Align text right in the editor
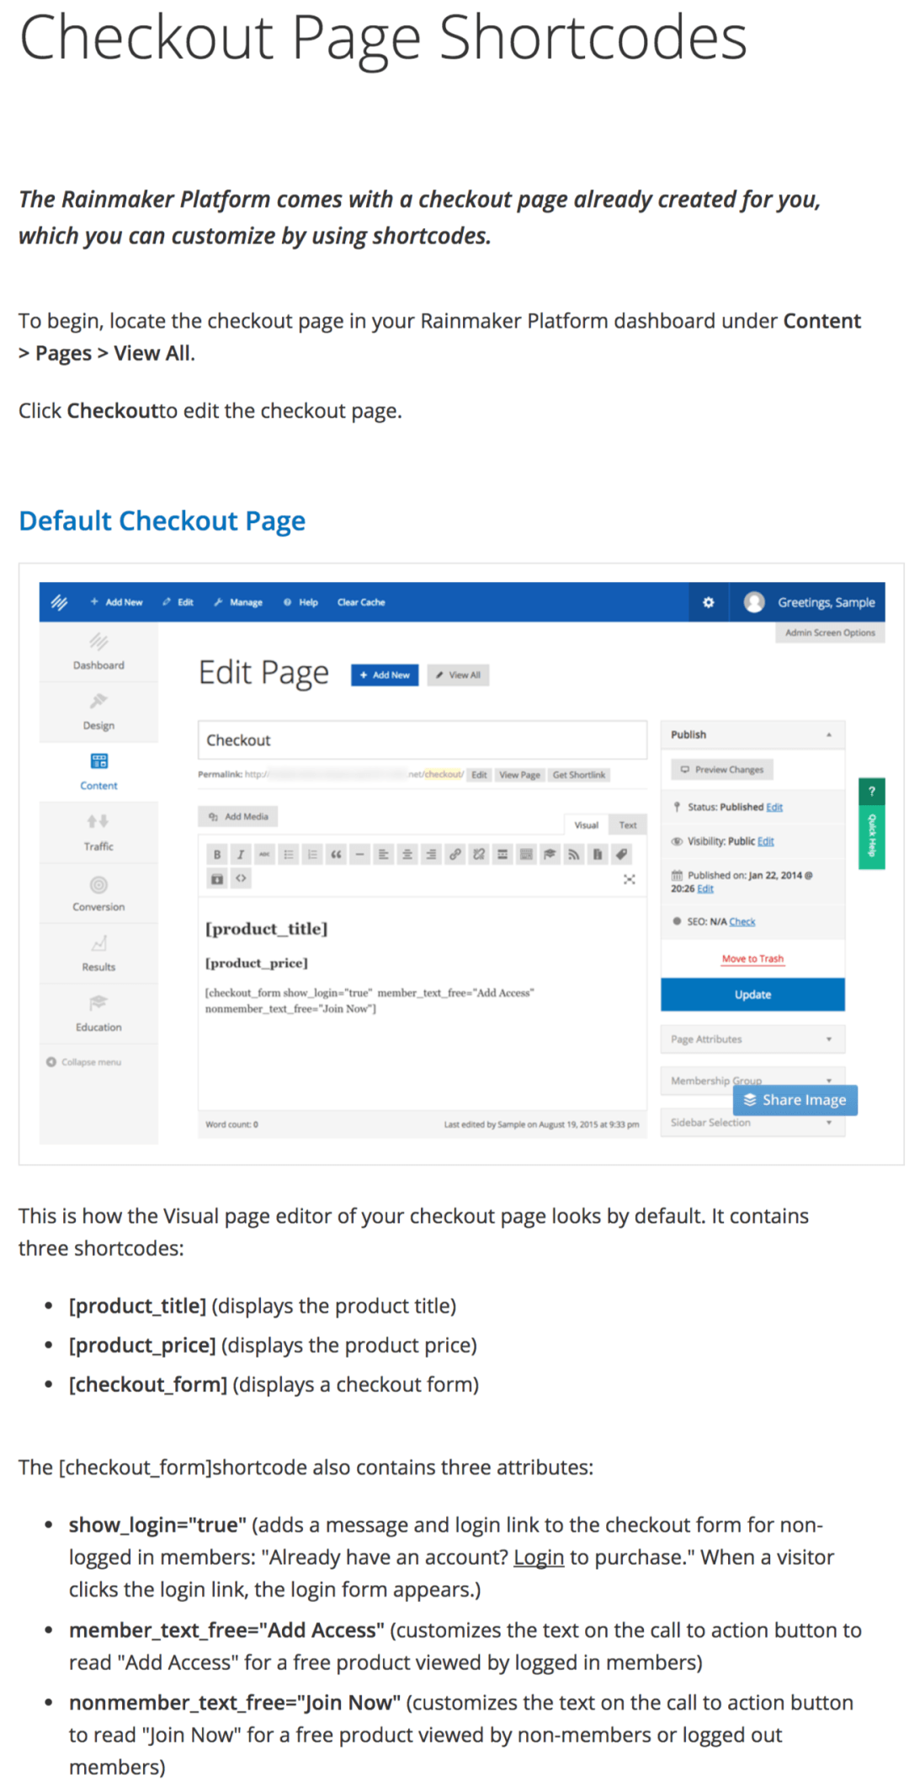The image size is (909, 1788). pyautogui.click(x=431, y=854)
